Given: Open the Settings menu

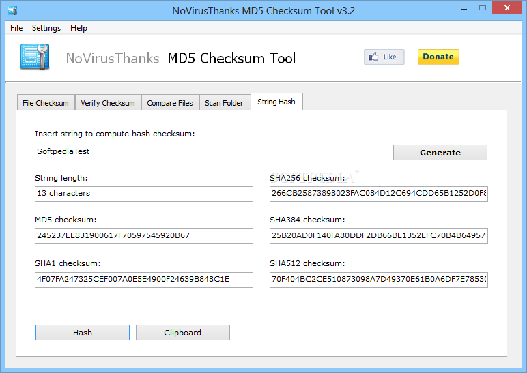Looking at the screenshot, I should tap(46, 28).
